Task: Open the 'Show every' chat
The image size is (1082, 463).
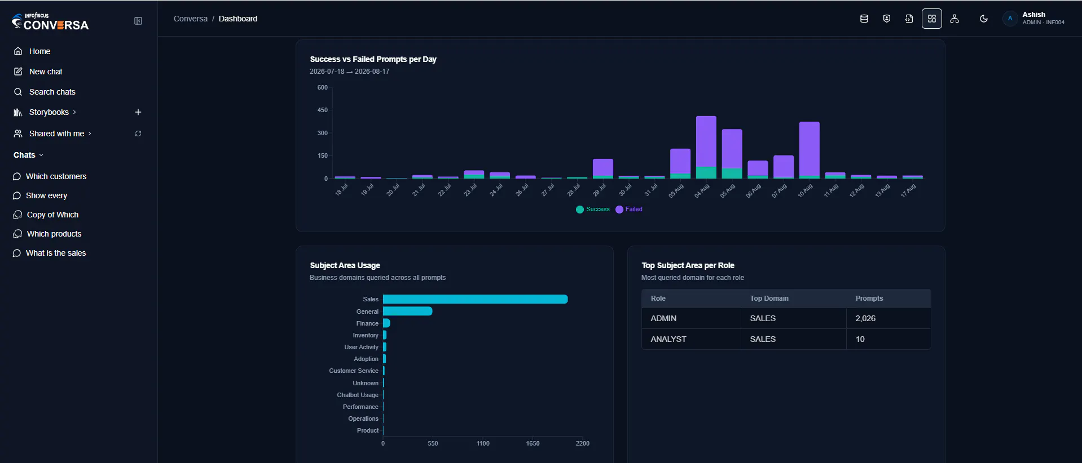Action: pyautogui.click(x=46, y=195)
